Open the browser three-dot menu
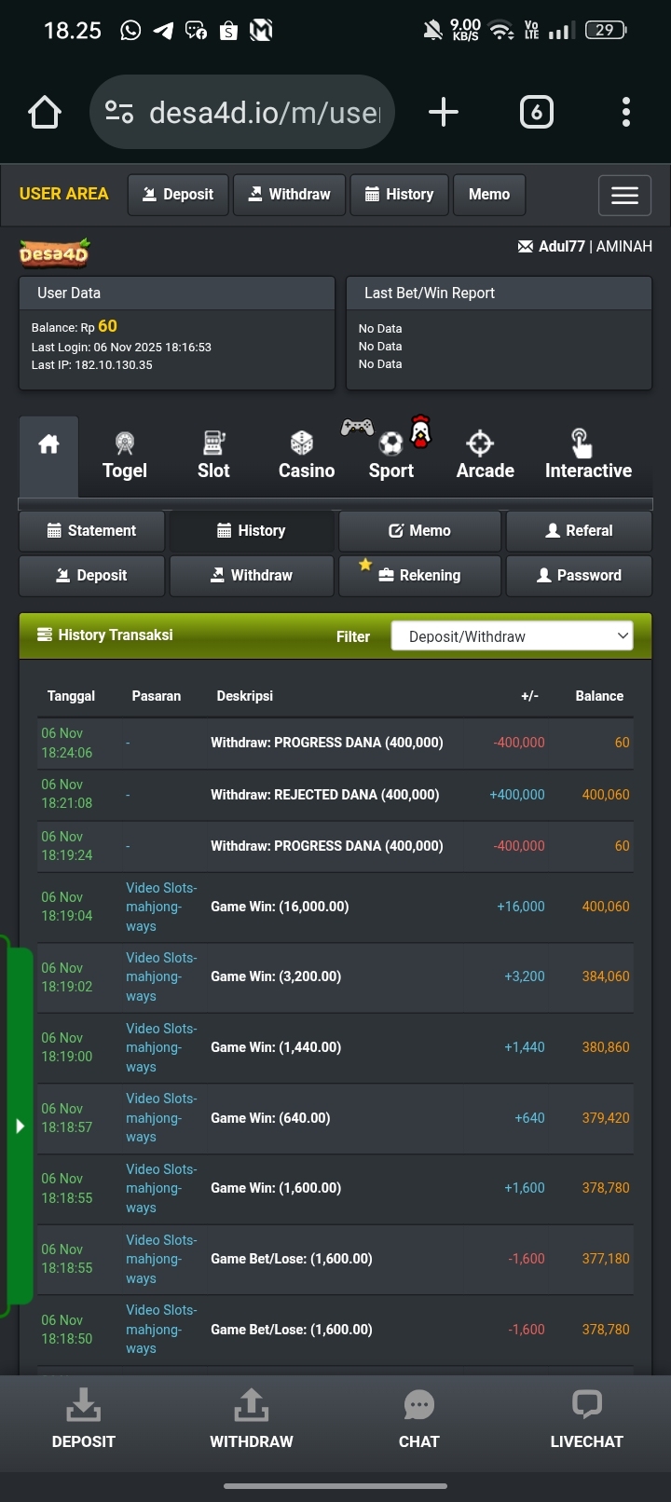 (626, 112)
